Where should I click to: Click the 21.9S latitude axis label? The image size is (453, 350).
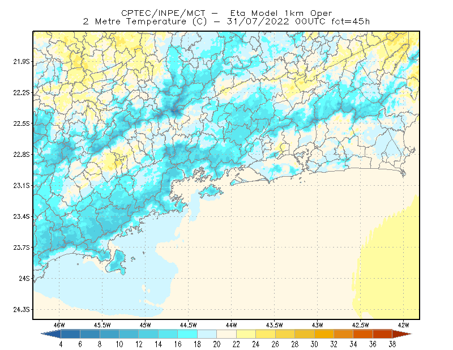pos(22,62)
